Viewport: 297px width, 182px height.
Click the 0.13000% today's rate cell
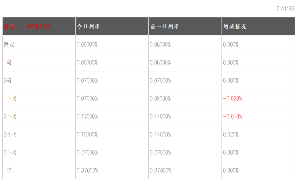[x=87, y=117]
